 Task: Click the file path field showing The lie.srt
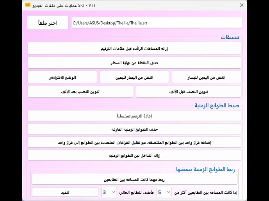(157, 23)
